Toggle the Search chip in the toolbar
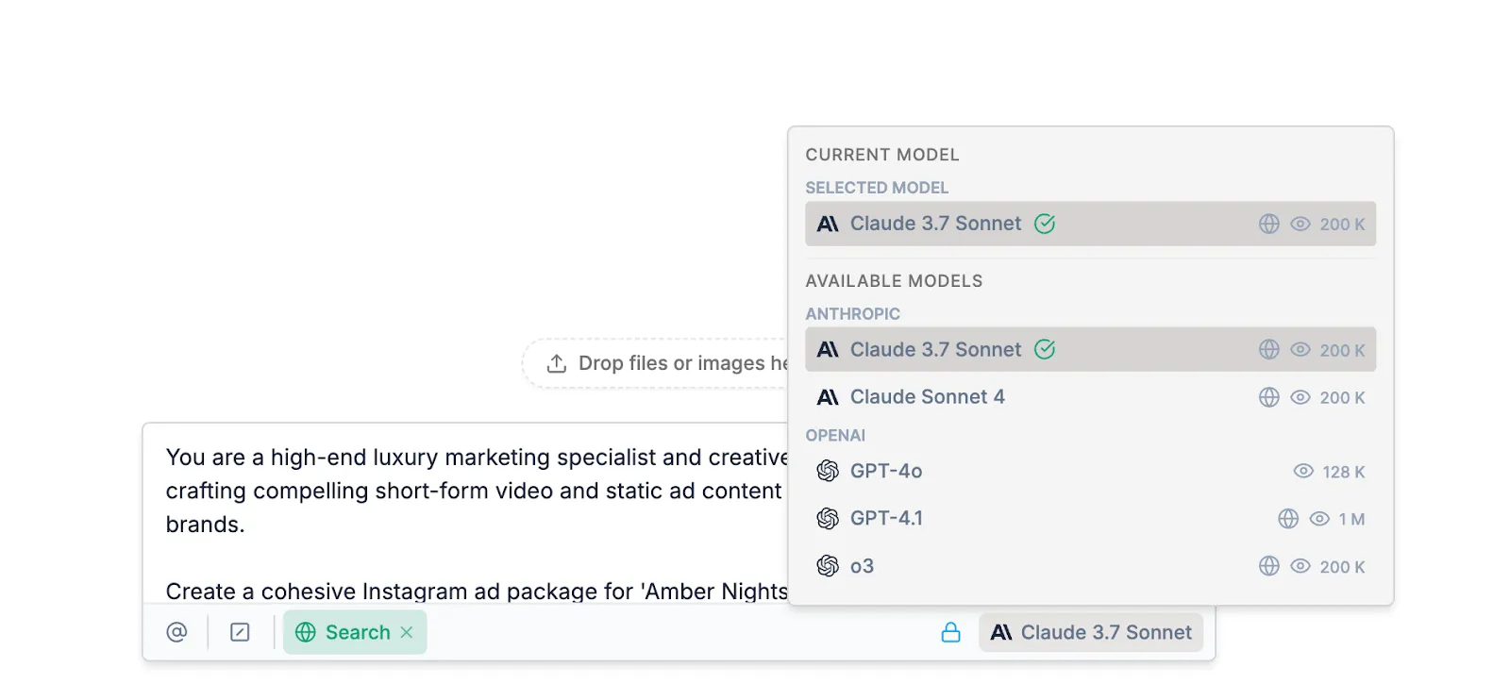This screenshot has width=1510, height=684. [x=355, y=632]
